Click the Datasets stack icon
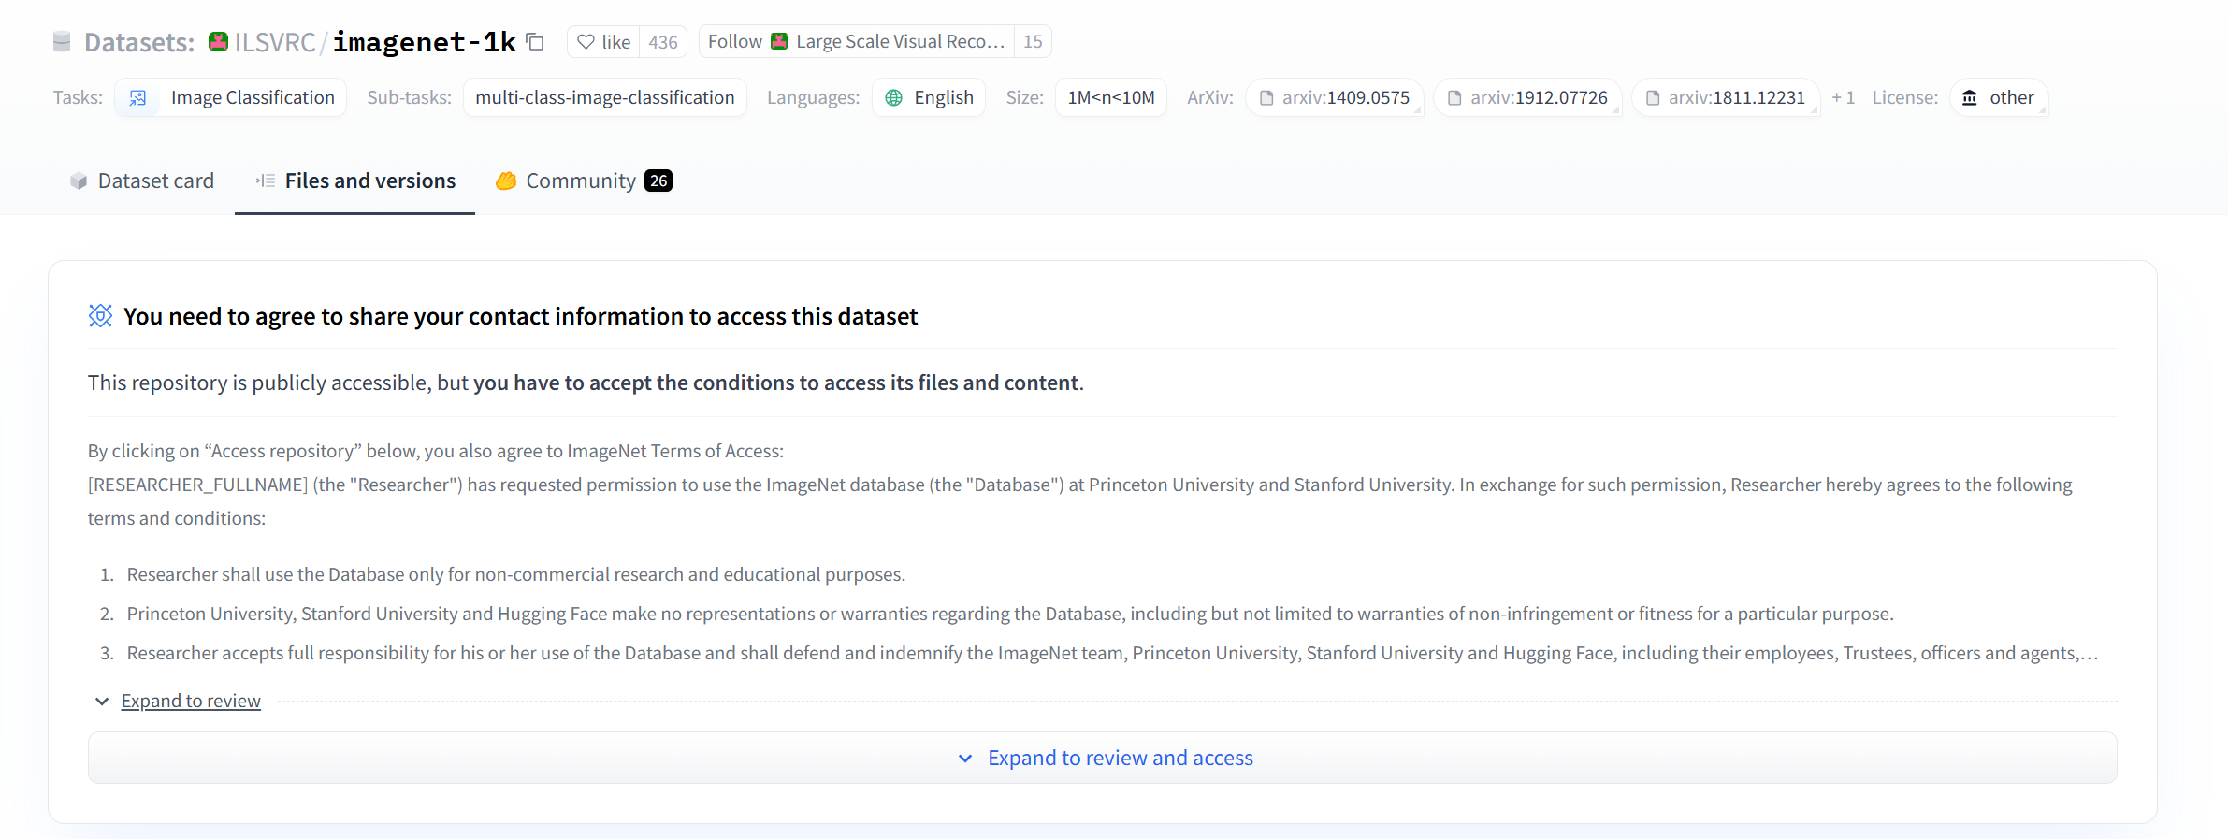Screen dimensions: 2228x839 (x=62, y=41)
